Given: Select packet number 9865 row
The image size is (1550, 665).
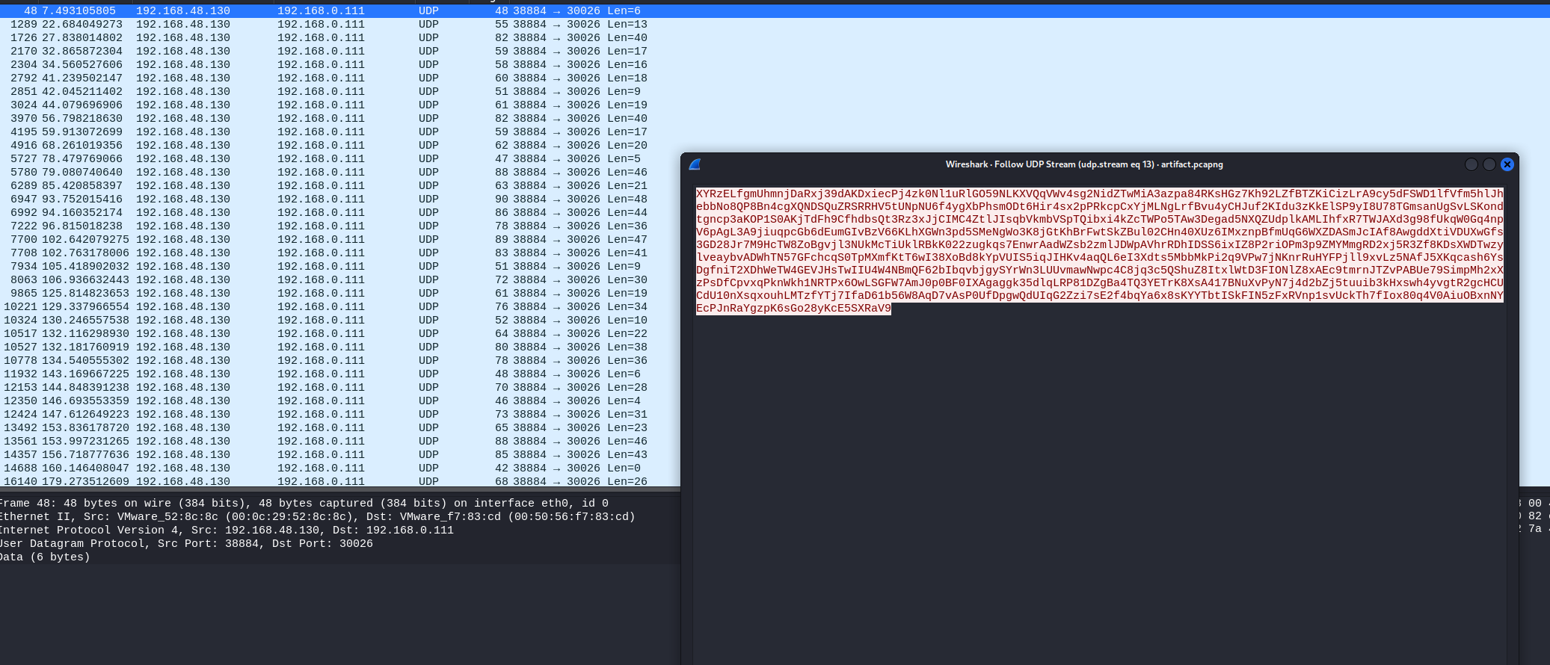Looking at the screenshot, I should click(x=340, y=294).
